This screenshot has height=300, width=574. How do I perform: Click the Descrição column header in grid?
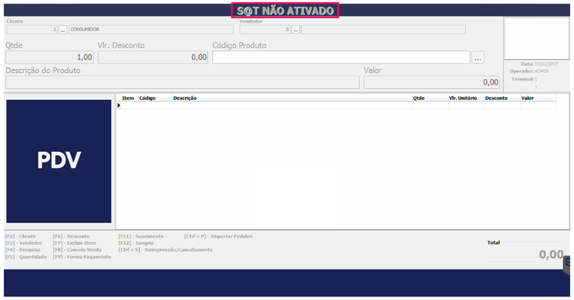click(x=185, y=98)
